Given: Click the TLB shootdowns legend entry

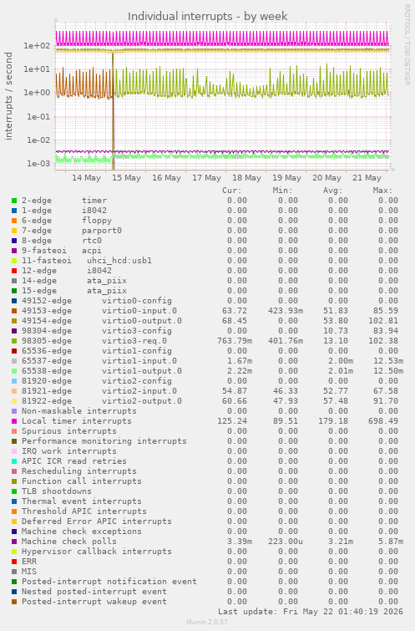Looking at the screenshot, I should tap(57, 491).
